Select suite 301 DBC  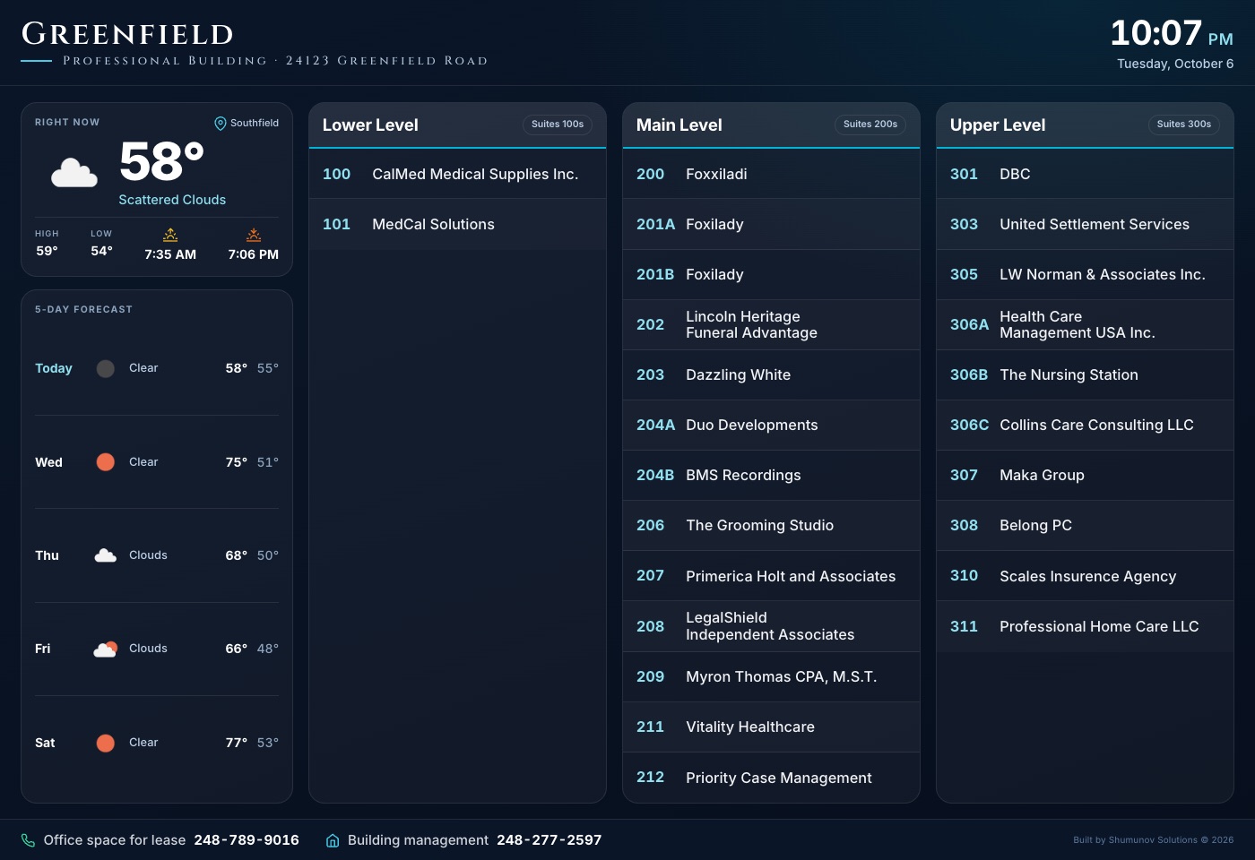click(1085, 174)
